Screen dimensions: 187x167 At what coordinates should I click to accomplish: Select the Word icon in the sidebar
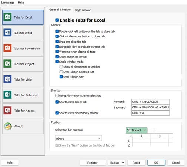tap(7, 32)
